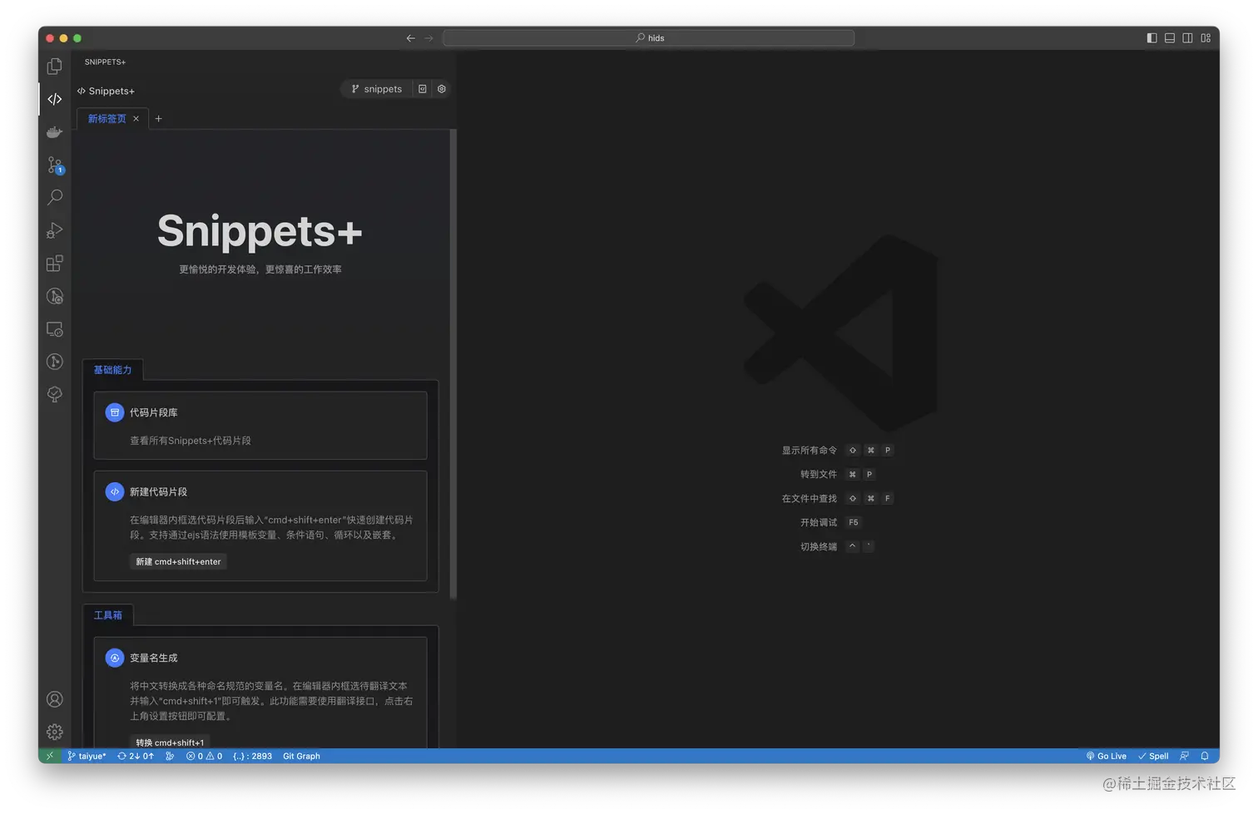Select the 基础能力 section tab

(112, 370)
